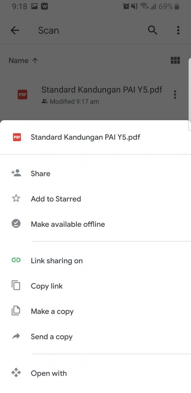Tap the scrollbar handle on the right edge
Viewport: 191px width, 393px height.
pos(189,94)
